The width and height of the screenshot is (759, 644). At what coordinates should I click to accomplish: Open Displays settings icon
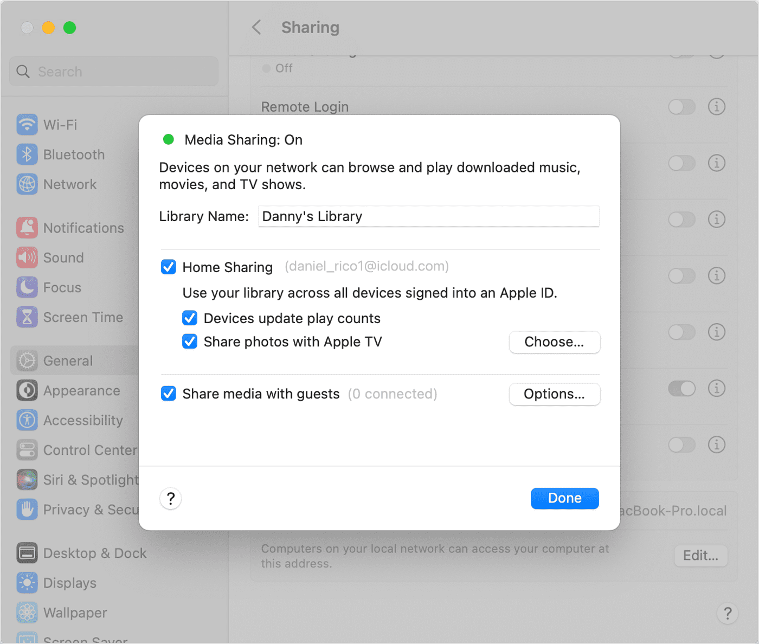tap(27, 583)
